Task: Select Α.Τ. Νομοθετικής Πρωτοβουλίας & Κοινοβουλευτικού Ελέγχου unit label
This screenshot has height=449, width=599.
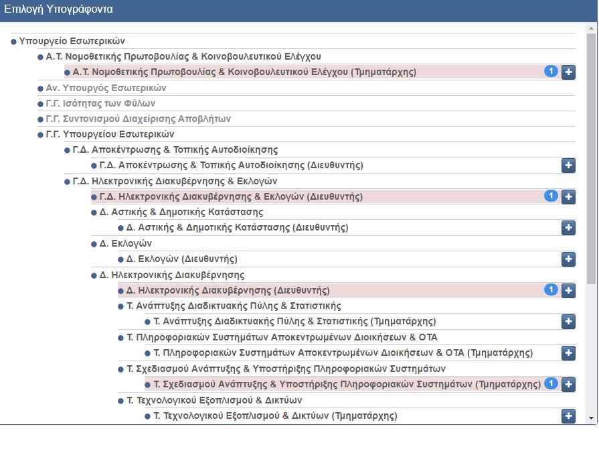Action: [183, 56]
